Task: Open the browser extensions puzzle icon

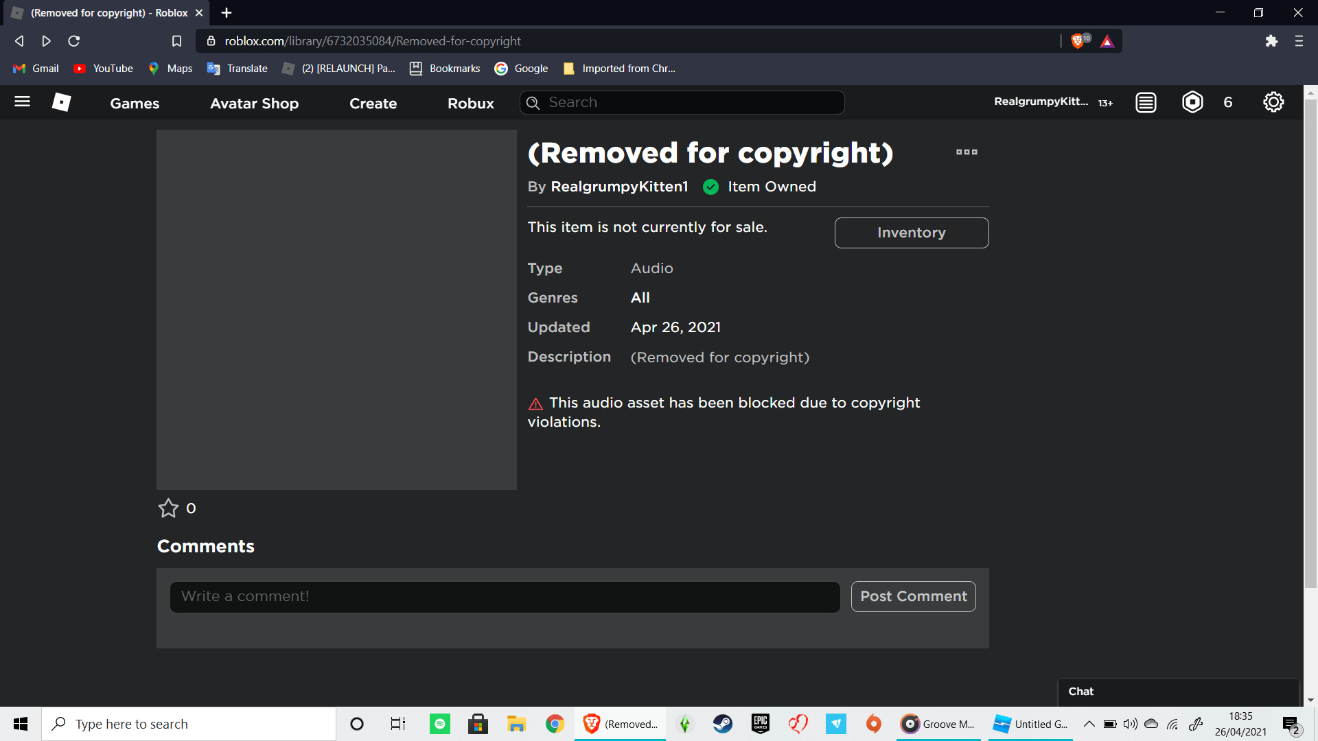Action: pos(1271,41)
